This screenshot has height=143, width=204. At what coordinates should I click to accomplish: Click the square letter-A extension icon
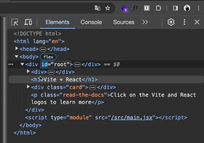(x=147, y=8)
